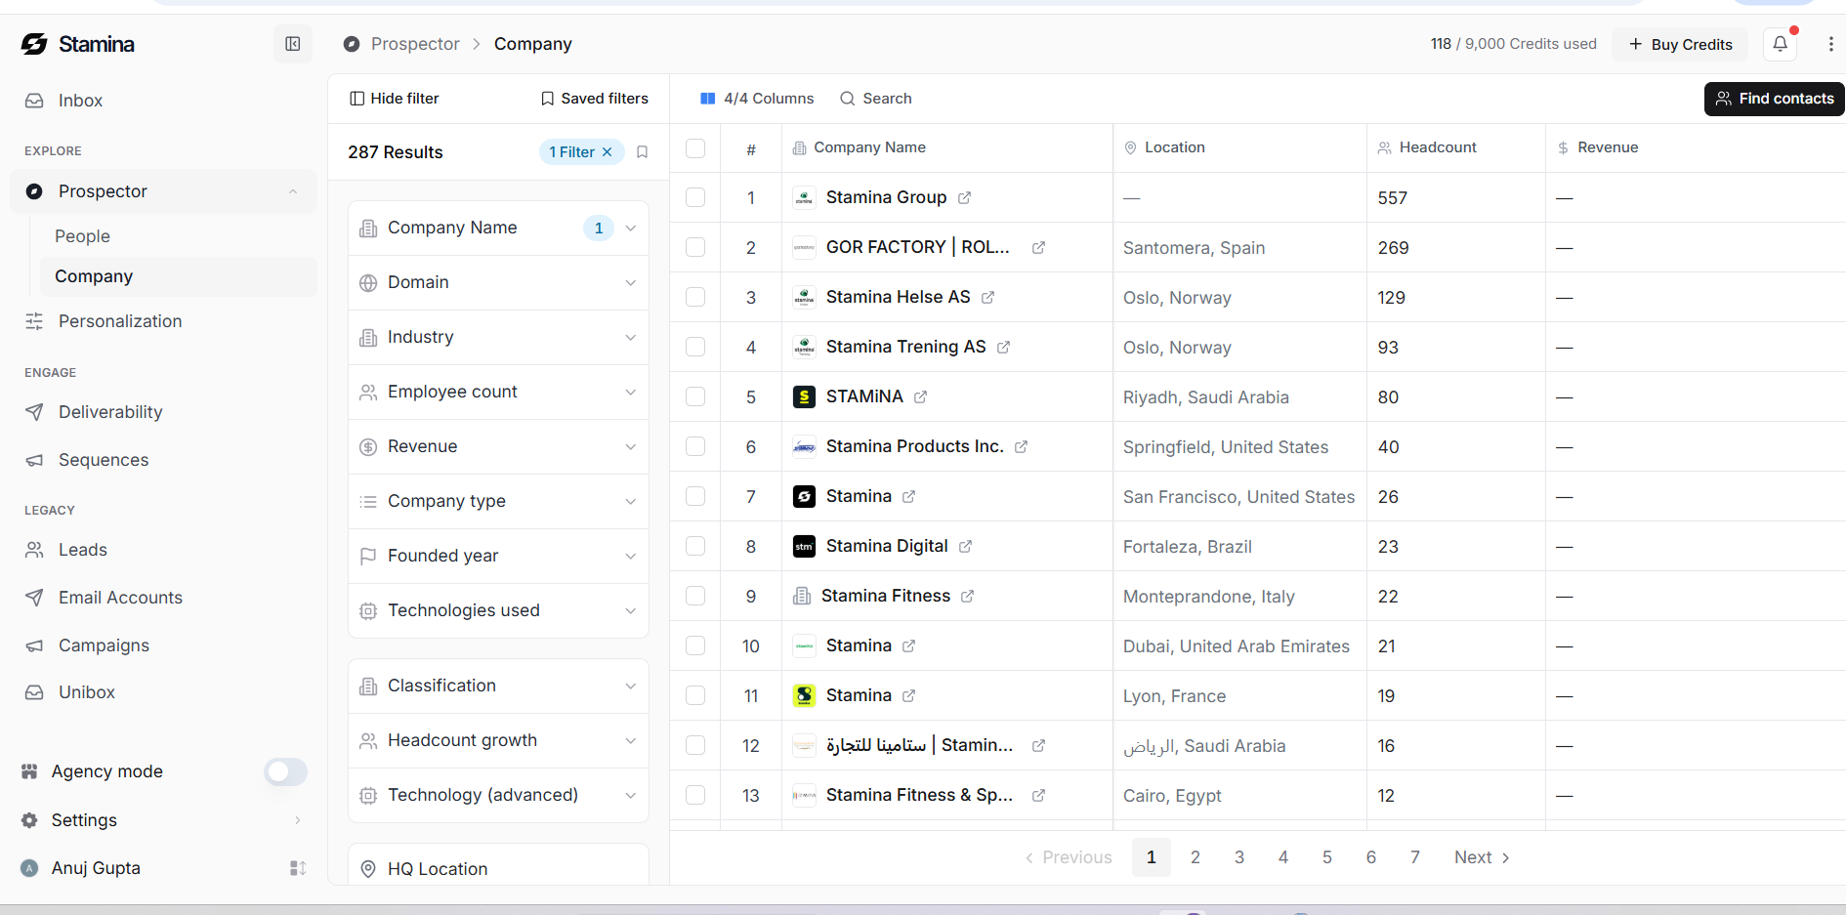
Task: Click the Find contacts button
Action: (1775, 99)
